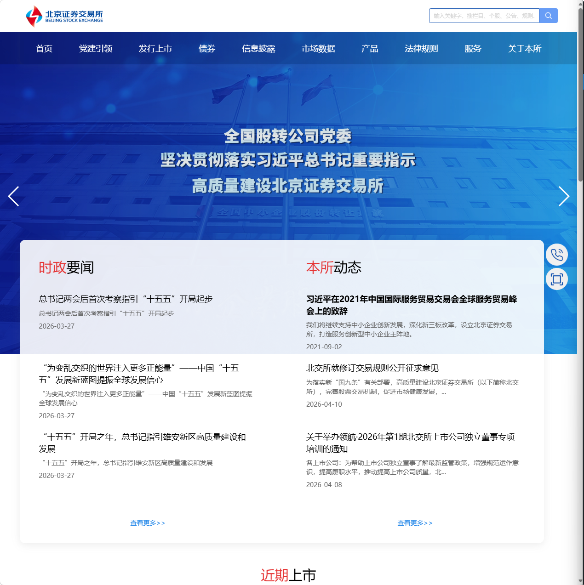Click the phone contact floating icon
Screen dimensions: 584x585
point(556,254)
